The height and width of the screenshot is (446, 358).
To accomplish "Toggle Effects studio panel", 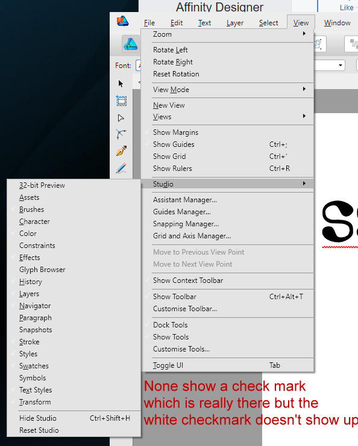I will click(x=74, y=258).
